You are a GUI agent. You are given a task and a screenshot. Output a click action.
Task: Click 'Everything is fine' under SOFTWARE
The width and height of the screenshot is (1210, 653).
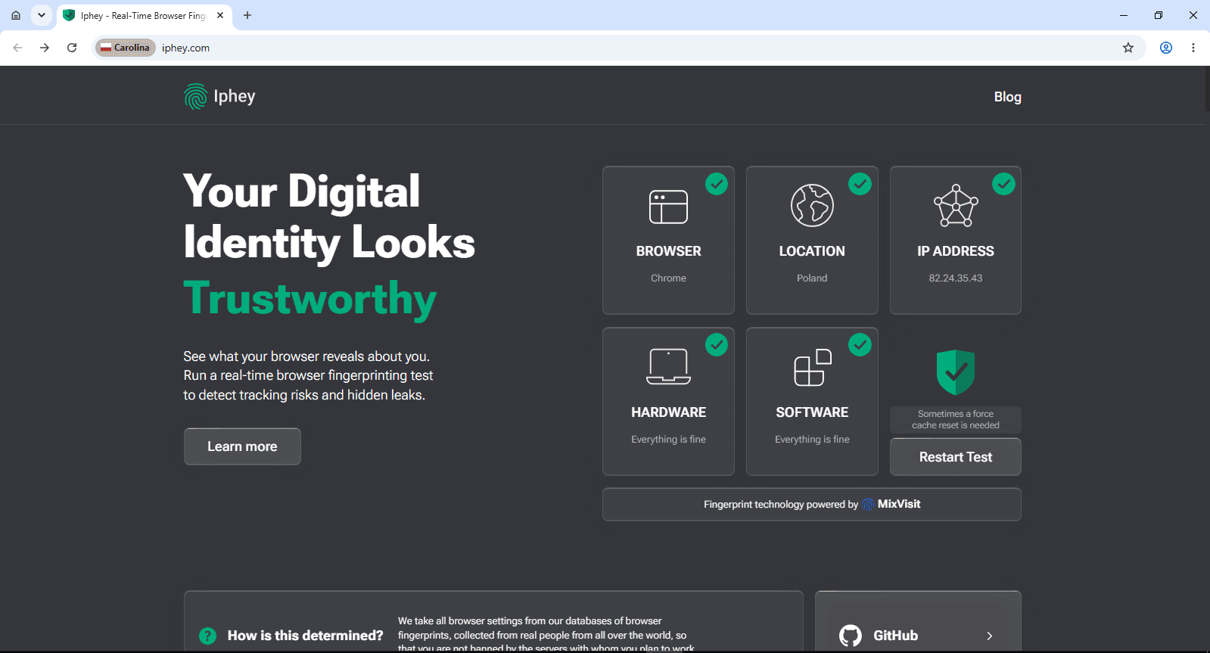pyautogui.click(x=812, y=440)
